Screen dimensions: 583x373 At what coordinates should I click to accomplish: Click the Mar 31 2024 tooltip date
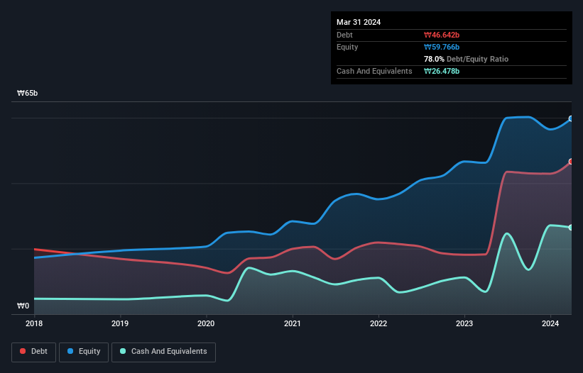pos(359,22)
